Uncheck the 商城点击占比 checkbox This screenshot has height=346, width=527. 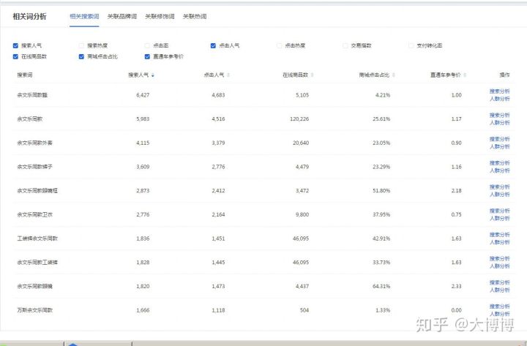(81, 56)
